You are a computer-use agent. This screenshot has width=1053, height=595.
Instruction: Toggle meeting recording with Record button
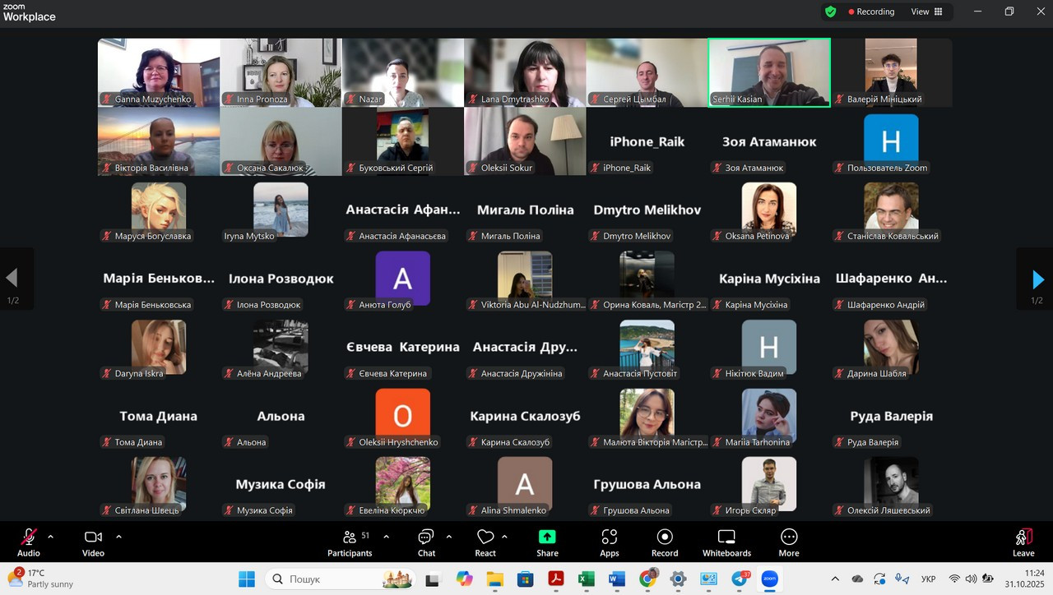[665, 542]
